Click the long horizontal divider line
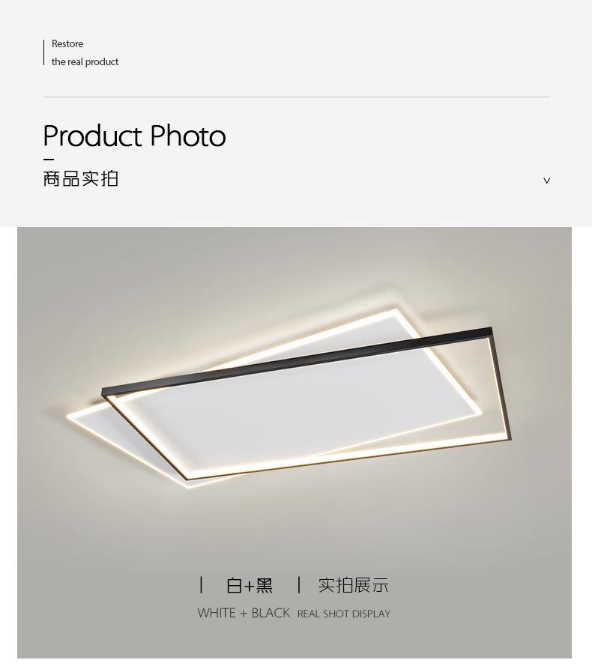Viewport: 592px width, 669px height. (296, 97)
